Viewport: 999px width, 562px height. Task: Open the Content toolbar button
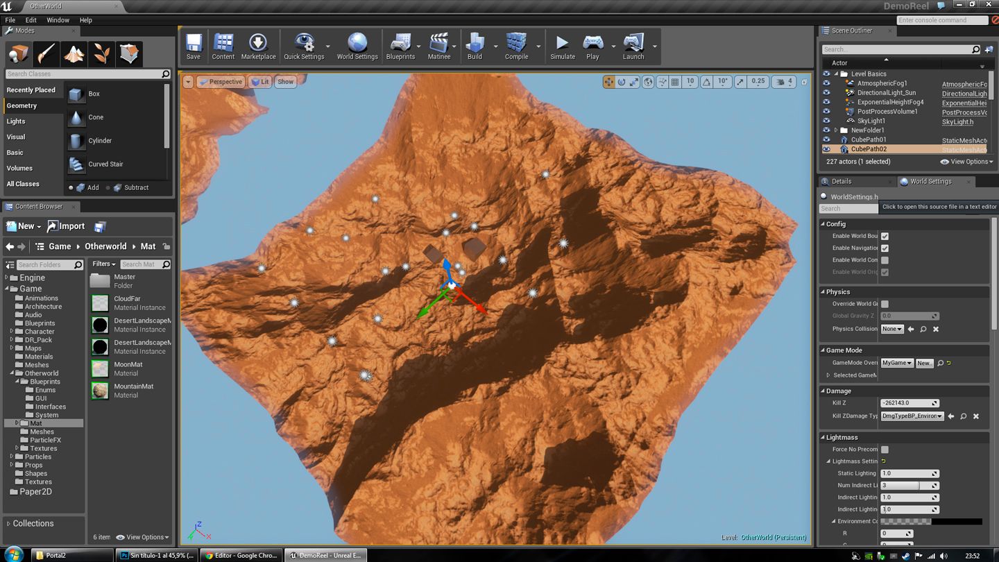coord(223,46)
